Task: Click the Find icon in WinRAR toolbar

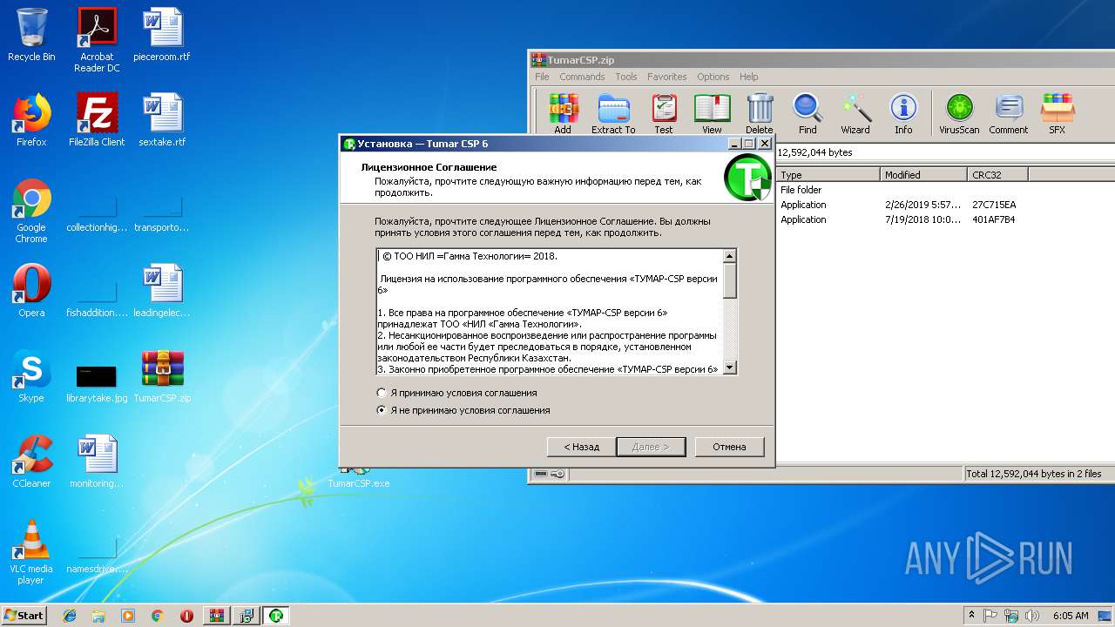Action: point(808,114)
